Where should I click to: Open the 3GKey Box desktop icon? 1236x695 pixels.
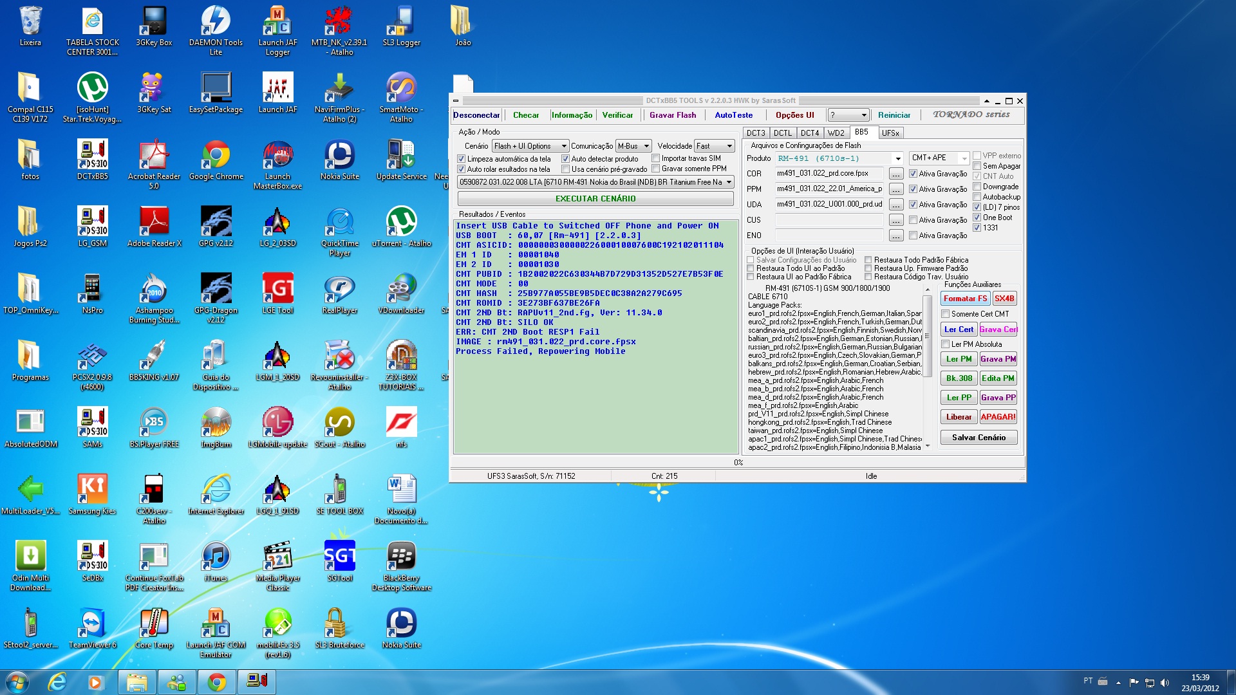click(154, 26)
